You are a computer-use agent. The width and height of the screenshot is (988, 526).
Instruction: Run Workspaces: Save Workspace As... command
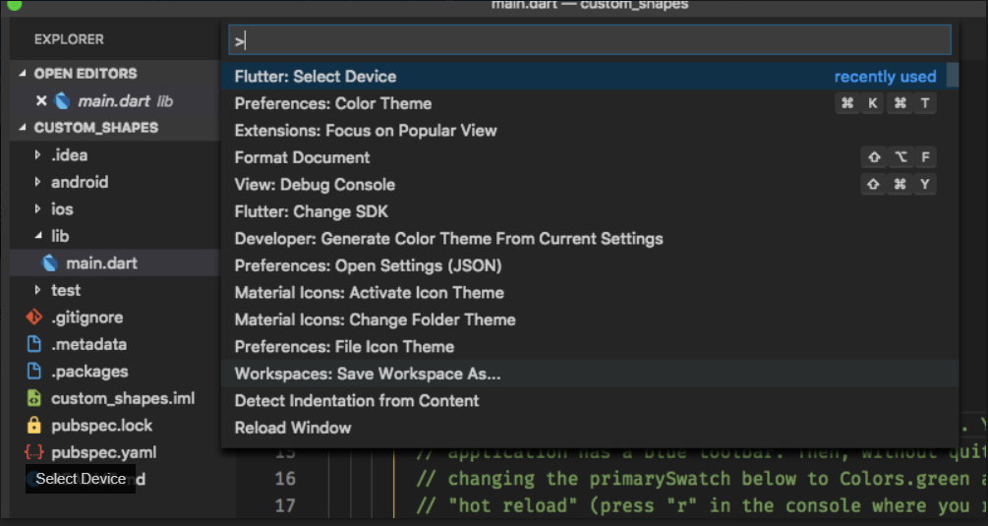click(590, 375)
